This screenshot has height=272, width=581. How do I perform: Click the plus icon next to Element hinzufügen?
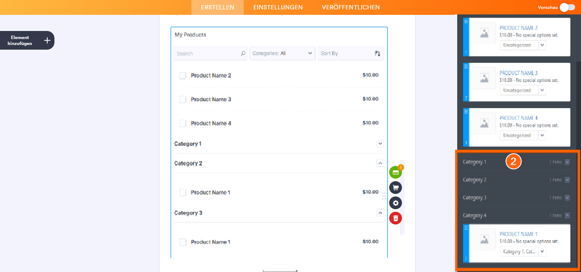47,40
